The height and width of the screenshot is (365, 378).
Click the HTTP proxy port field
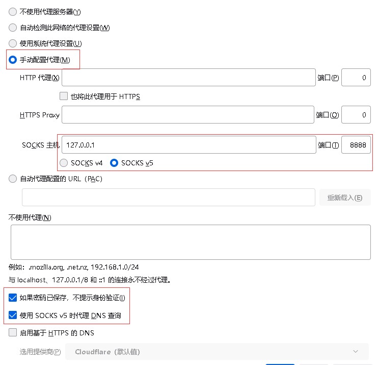356,77
